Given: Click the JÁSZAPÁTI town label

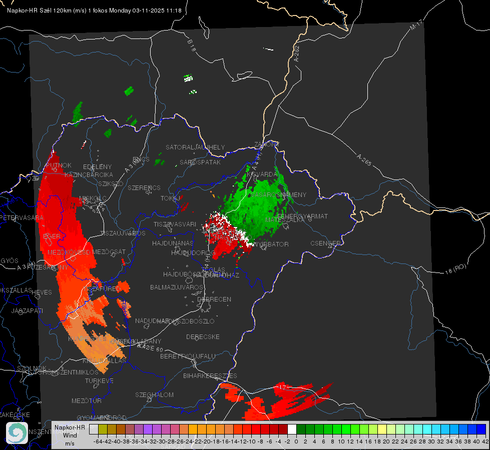Looking at the screenshot, I should [x=27, y=310].
